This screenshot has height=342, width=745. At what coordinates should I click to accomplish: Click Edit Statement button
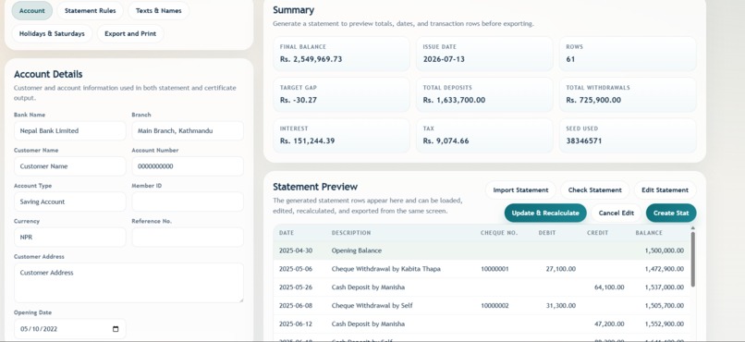tap(665, 190)
